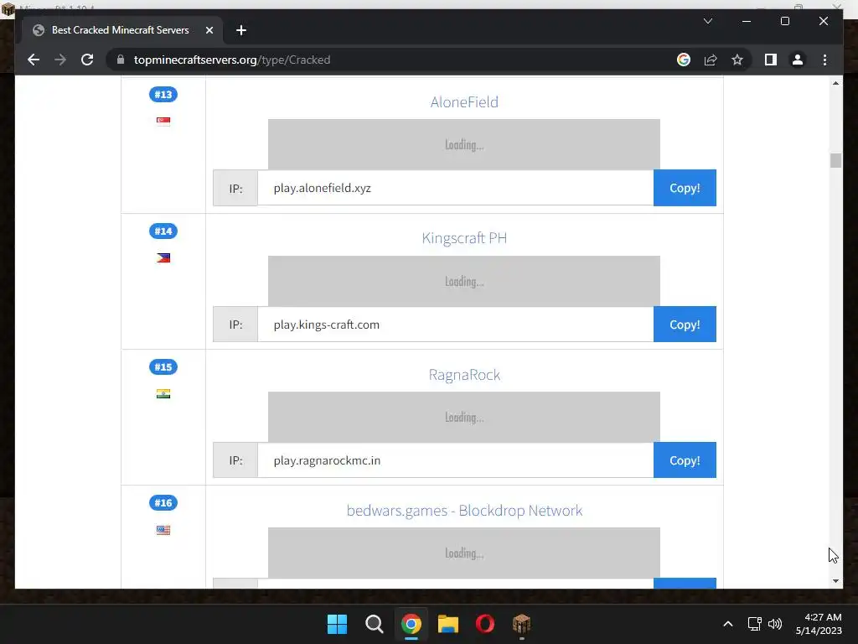This screenshot has width=858, height=644.
Task: Click the AloneField loading banner
Action: [464, 144]
